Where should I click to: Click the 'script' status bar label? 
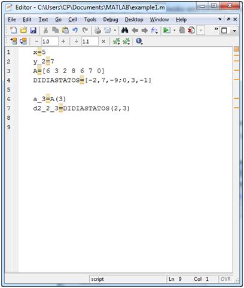97,279
